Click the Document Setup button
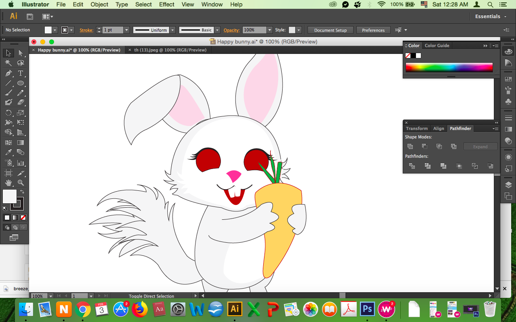Viewport: 516px width, 322px height. 331,30
